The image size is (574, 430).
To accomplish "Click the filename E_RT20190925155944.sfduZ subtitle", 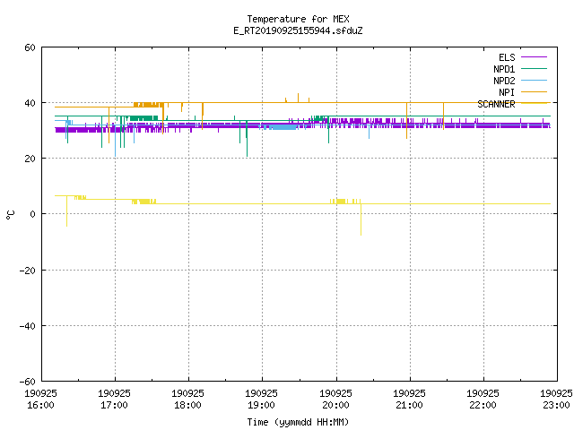I will click(x=298, y=30).
